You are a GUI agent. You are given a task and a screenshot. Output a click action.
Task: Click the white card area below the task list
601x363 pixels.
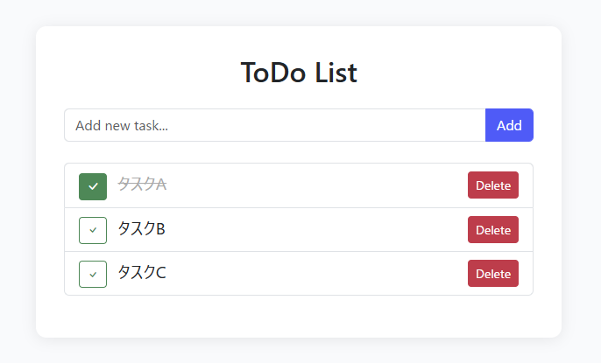tap(298, 317)
